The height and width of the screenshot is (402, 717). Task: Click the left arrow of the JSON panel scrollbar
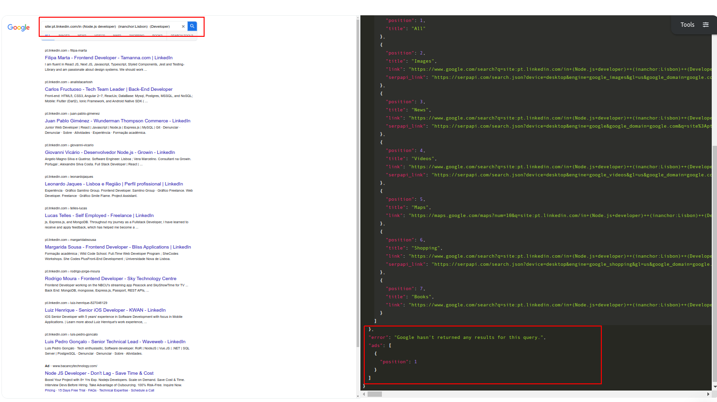(x=364, y=394)
